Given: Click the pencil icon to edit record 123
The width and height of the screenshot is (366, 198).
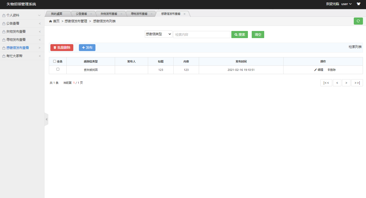Looking at the screenshot, I should (316, 70).
